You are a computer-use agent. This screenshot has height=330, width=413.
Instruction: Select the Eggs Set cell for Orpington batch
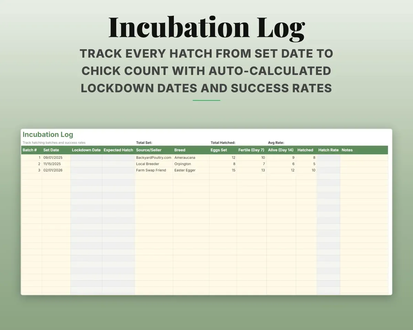tap(223, 164)
